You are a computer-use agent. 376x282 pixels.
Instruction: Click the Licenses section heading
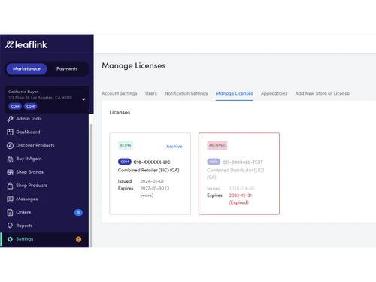[x=120, y=112]
